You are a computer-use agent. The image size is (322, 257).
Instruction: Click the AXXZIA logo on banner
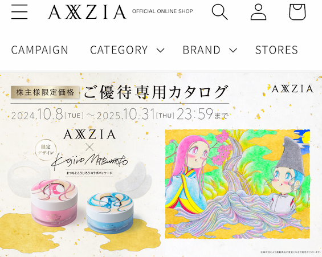pyautogui.click(x=292, y=89)
